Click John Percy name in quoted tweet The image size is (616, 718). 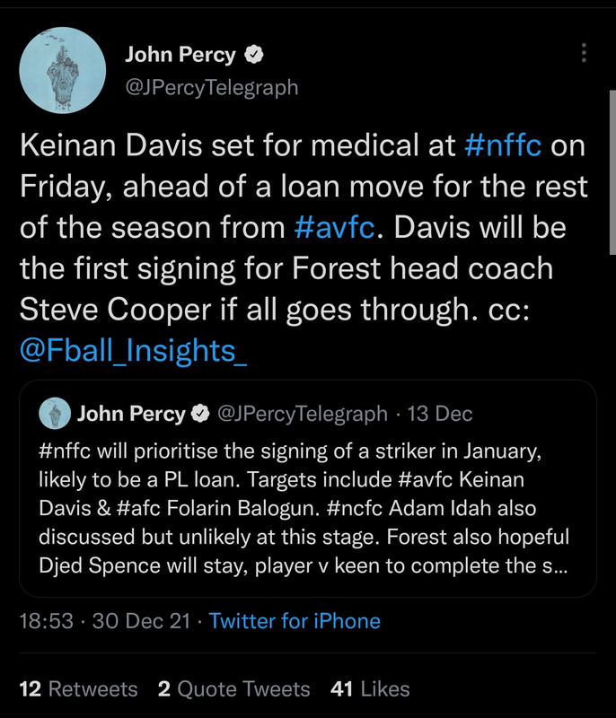coord(131,414)
